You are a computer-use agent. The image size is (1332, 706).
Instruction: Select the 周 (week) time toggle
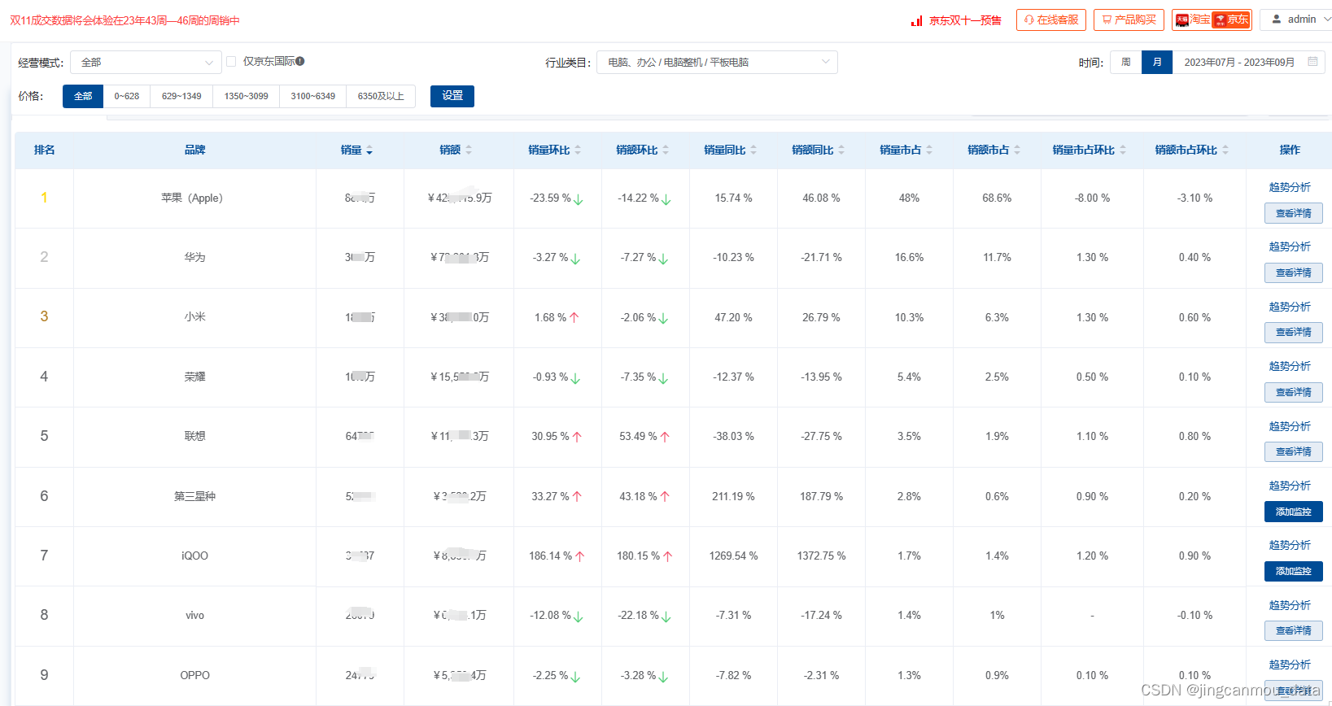point(1126,62)
